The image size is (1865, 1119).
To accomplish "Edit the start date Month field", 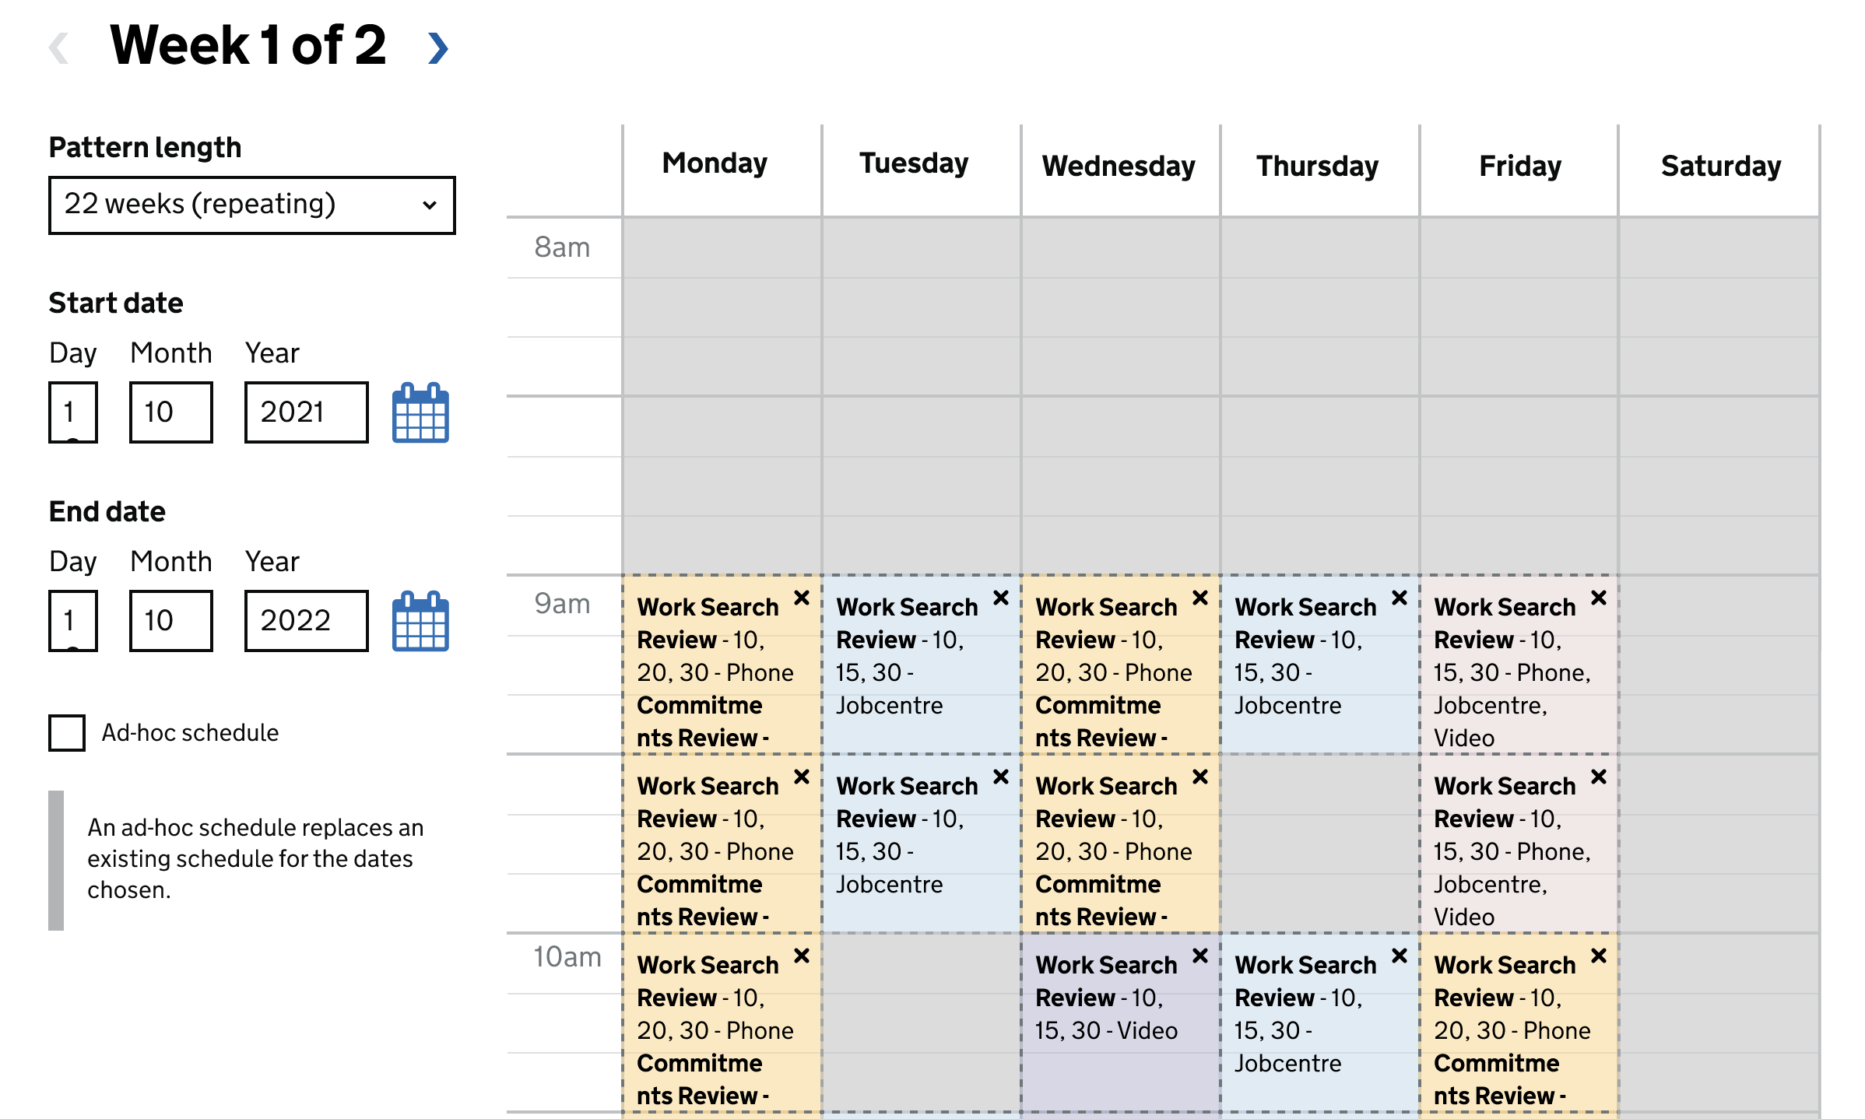I will (x=170, y=413).
